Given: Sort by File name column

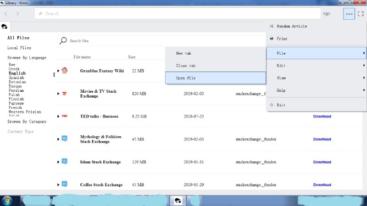Looking at the screenshot, I should point(82,57).
